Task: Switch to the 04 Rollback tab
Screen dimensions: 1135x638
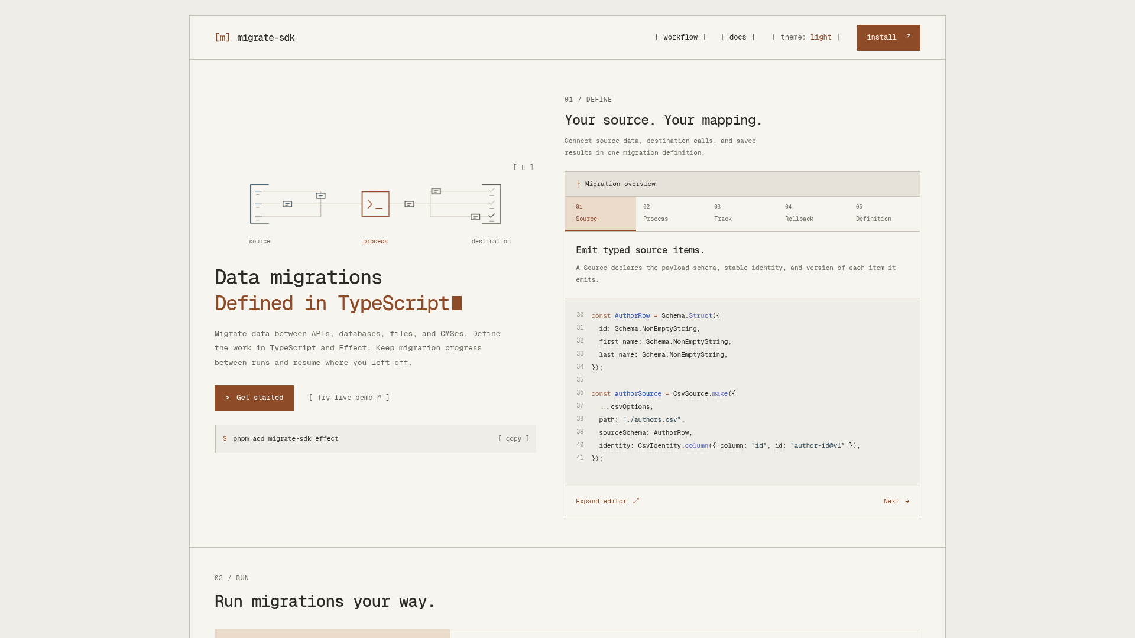Action: click(x=813, y=213)
